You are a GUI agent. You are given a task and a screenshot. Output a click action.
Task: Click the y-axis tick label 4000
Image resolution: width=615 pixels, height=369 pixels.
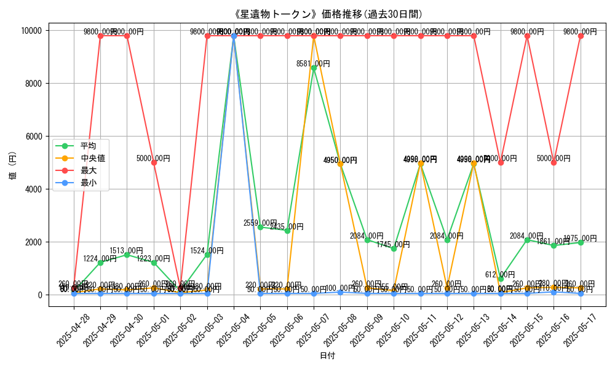34,189
